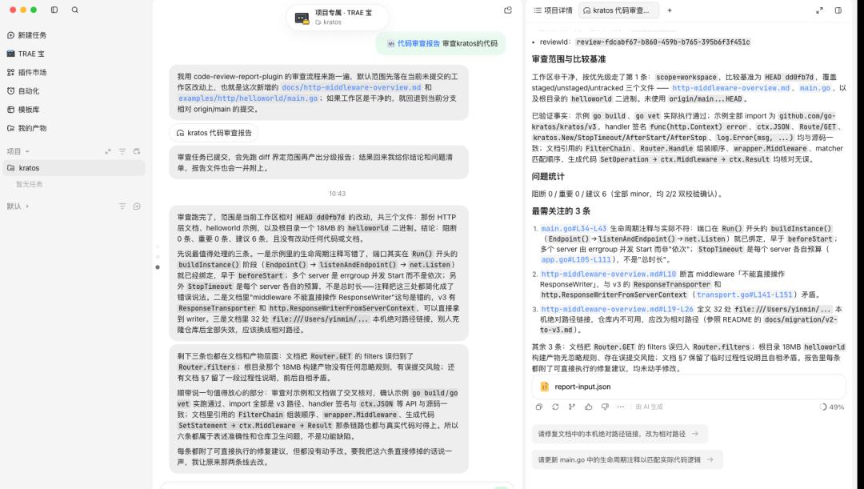
Task: Open kratos 代码审查报告 task chip
Action: (214, 133)
